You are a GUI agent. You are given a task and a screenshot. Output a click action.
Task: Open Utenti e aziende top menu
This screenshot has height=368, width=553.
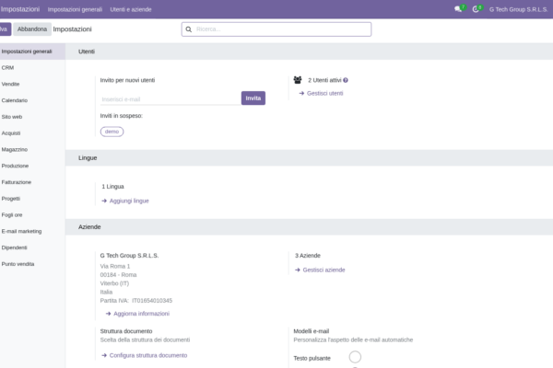[x=131, y=9]
